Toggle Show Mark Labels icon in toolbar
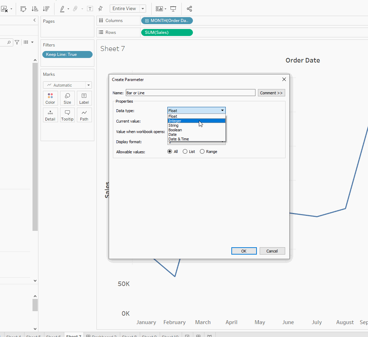The width and height of the screenshot is (368, 337). click(x=90, y=9)
